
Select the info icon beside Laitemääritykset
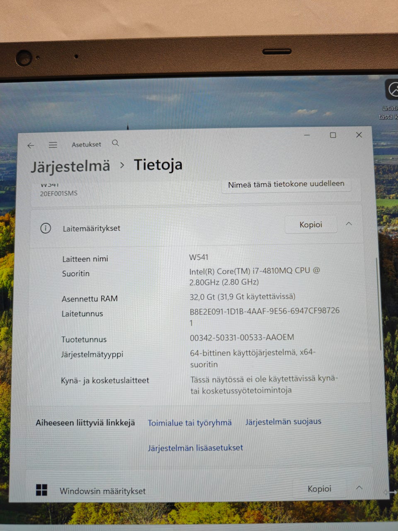point(46,228)
